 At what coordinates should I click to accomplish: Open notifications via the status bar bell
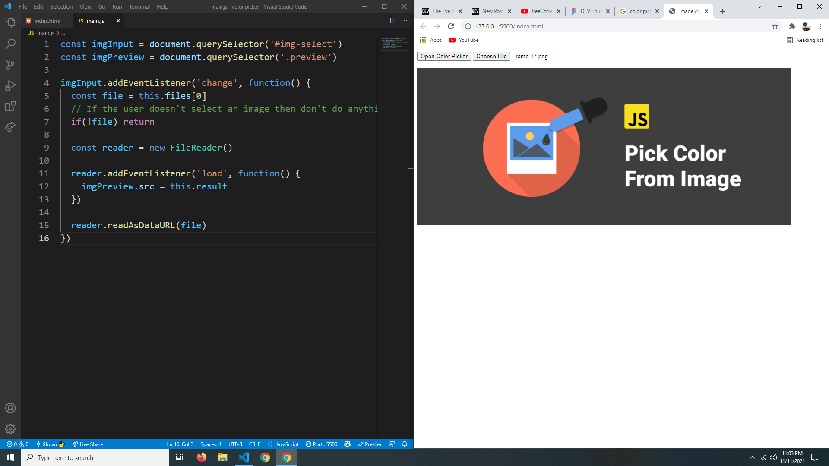tap(404, 444)
